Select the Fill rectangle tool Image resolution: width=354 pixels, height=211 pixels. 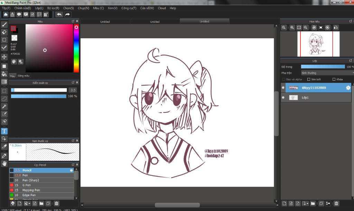pos(4,66)
